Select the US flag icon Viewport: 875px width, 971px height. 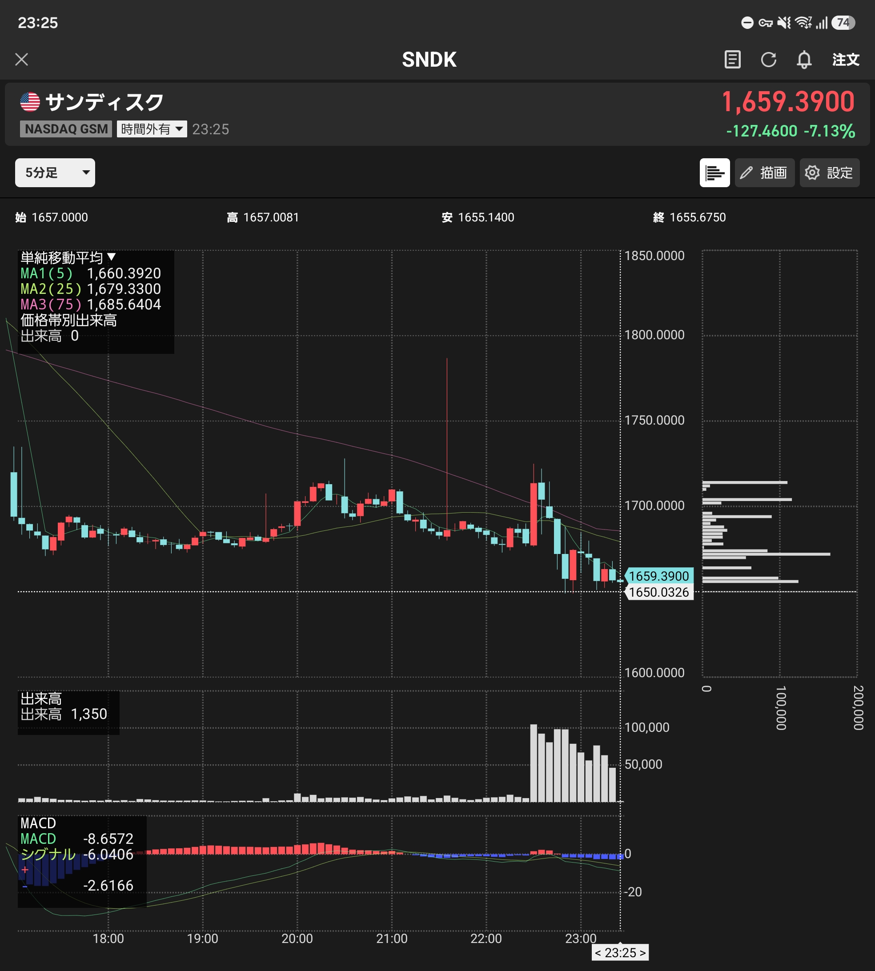coord(30,102)
